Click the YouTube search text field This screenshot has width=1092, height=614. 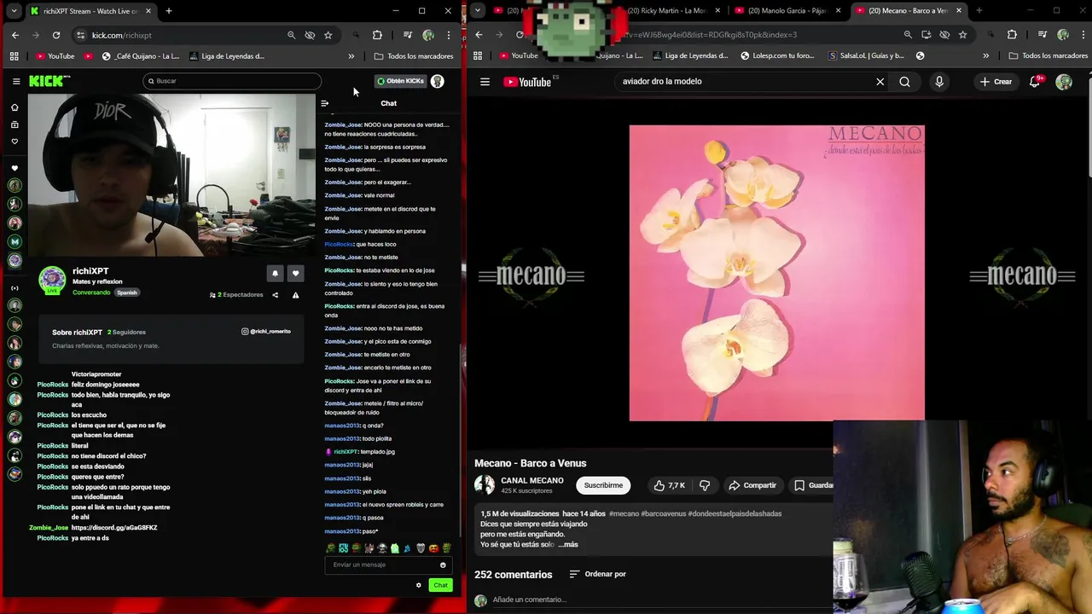click(x=742, y=82)
